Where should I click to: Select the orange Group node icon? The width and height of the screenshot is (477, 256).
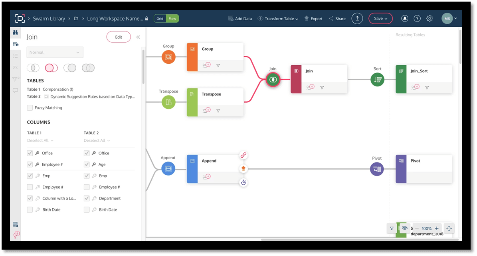[168, 57]
